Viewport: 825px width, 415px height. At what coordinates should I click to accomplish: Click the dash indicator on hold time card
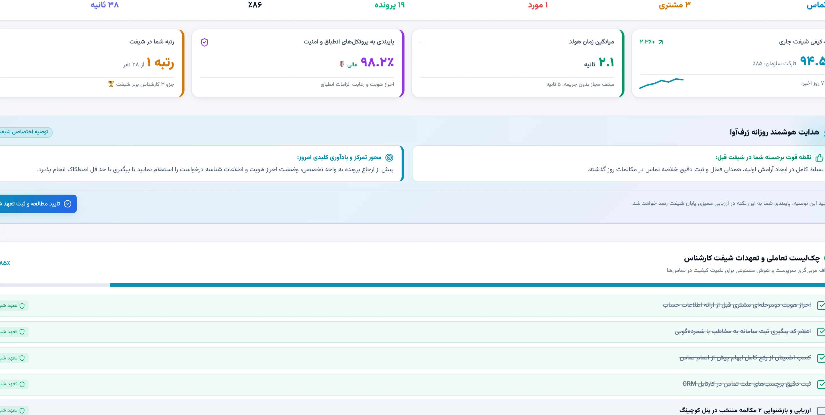[422, 42]
